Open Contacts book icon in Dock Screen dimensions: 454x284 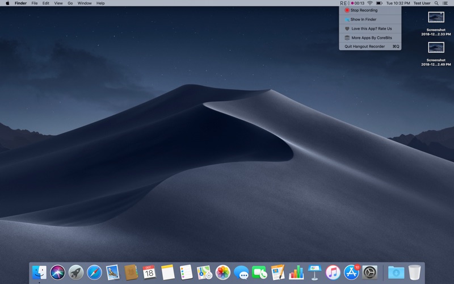click(x=131, y=273)
